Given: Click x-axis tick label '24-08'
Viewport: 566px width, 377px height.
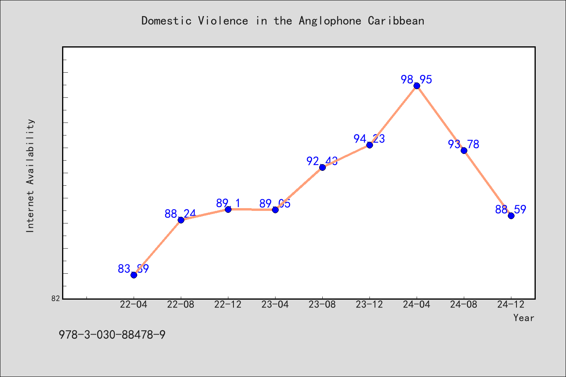Looking at the screenshot, I should (464, 305).
